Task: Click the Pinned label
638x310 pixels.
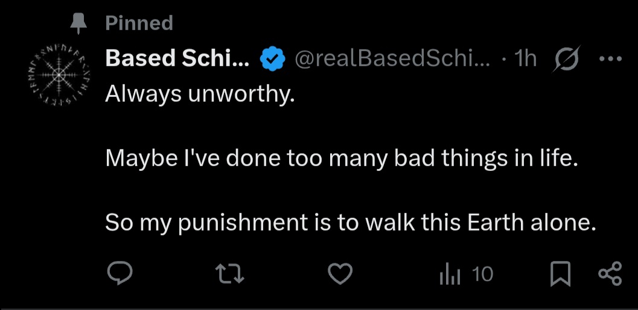Action: (x=139, y=23)
